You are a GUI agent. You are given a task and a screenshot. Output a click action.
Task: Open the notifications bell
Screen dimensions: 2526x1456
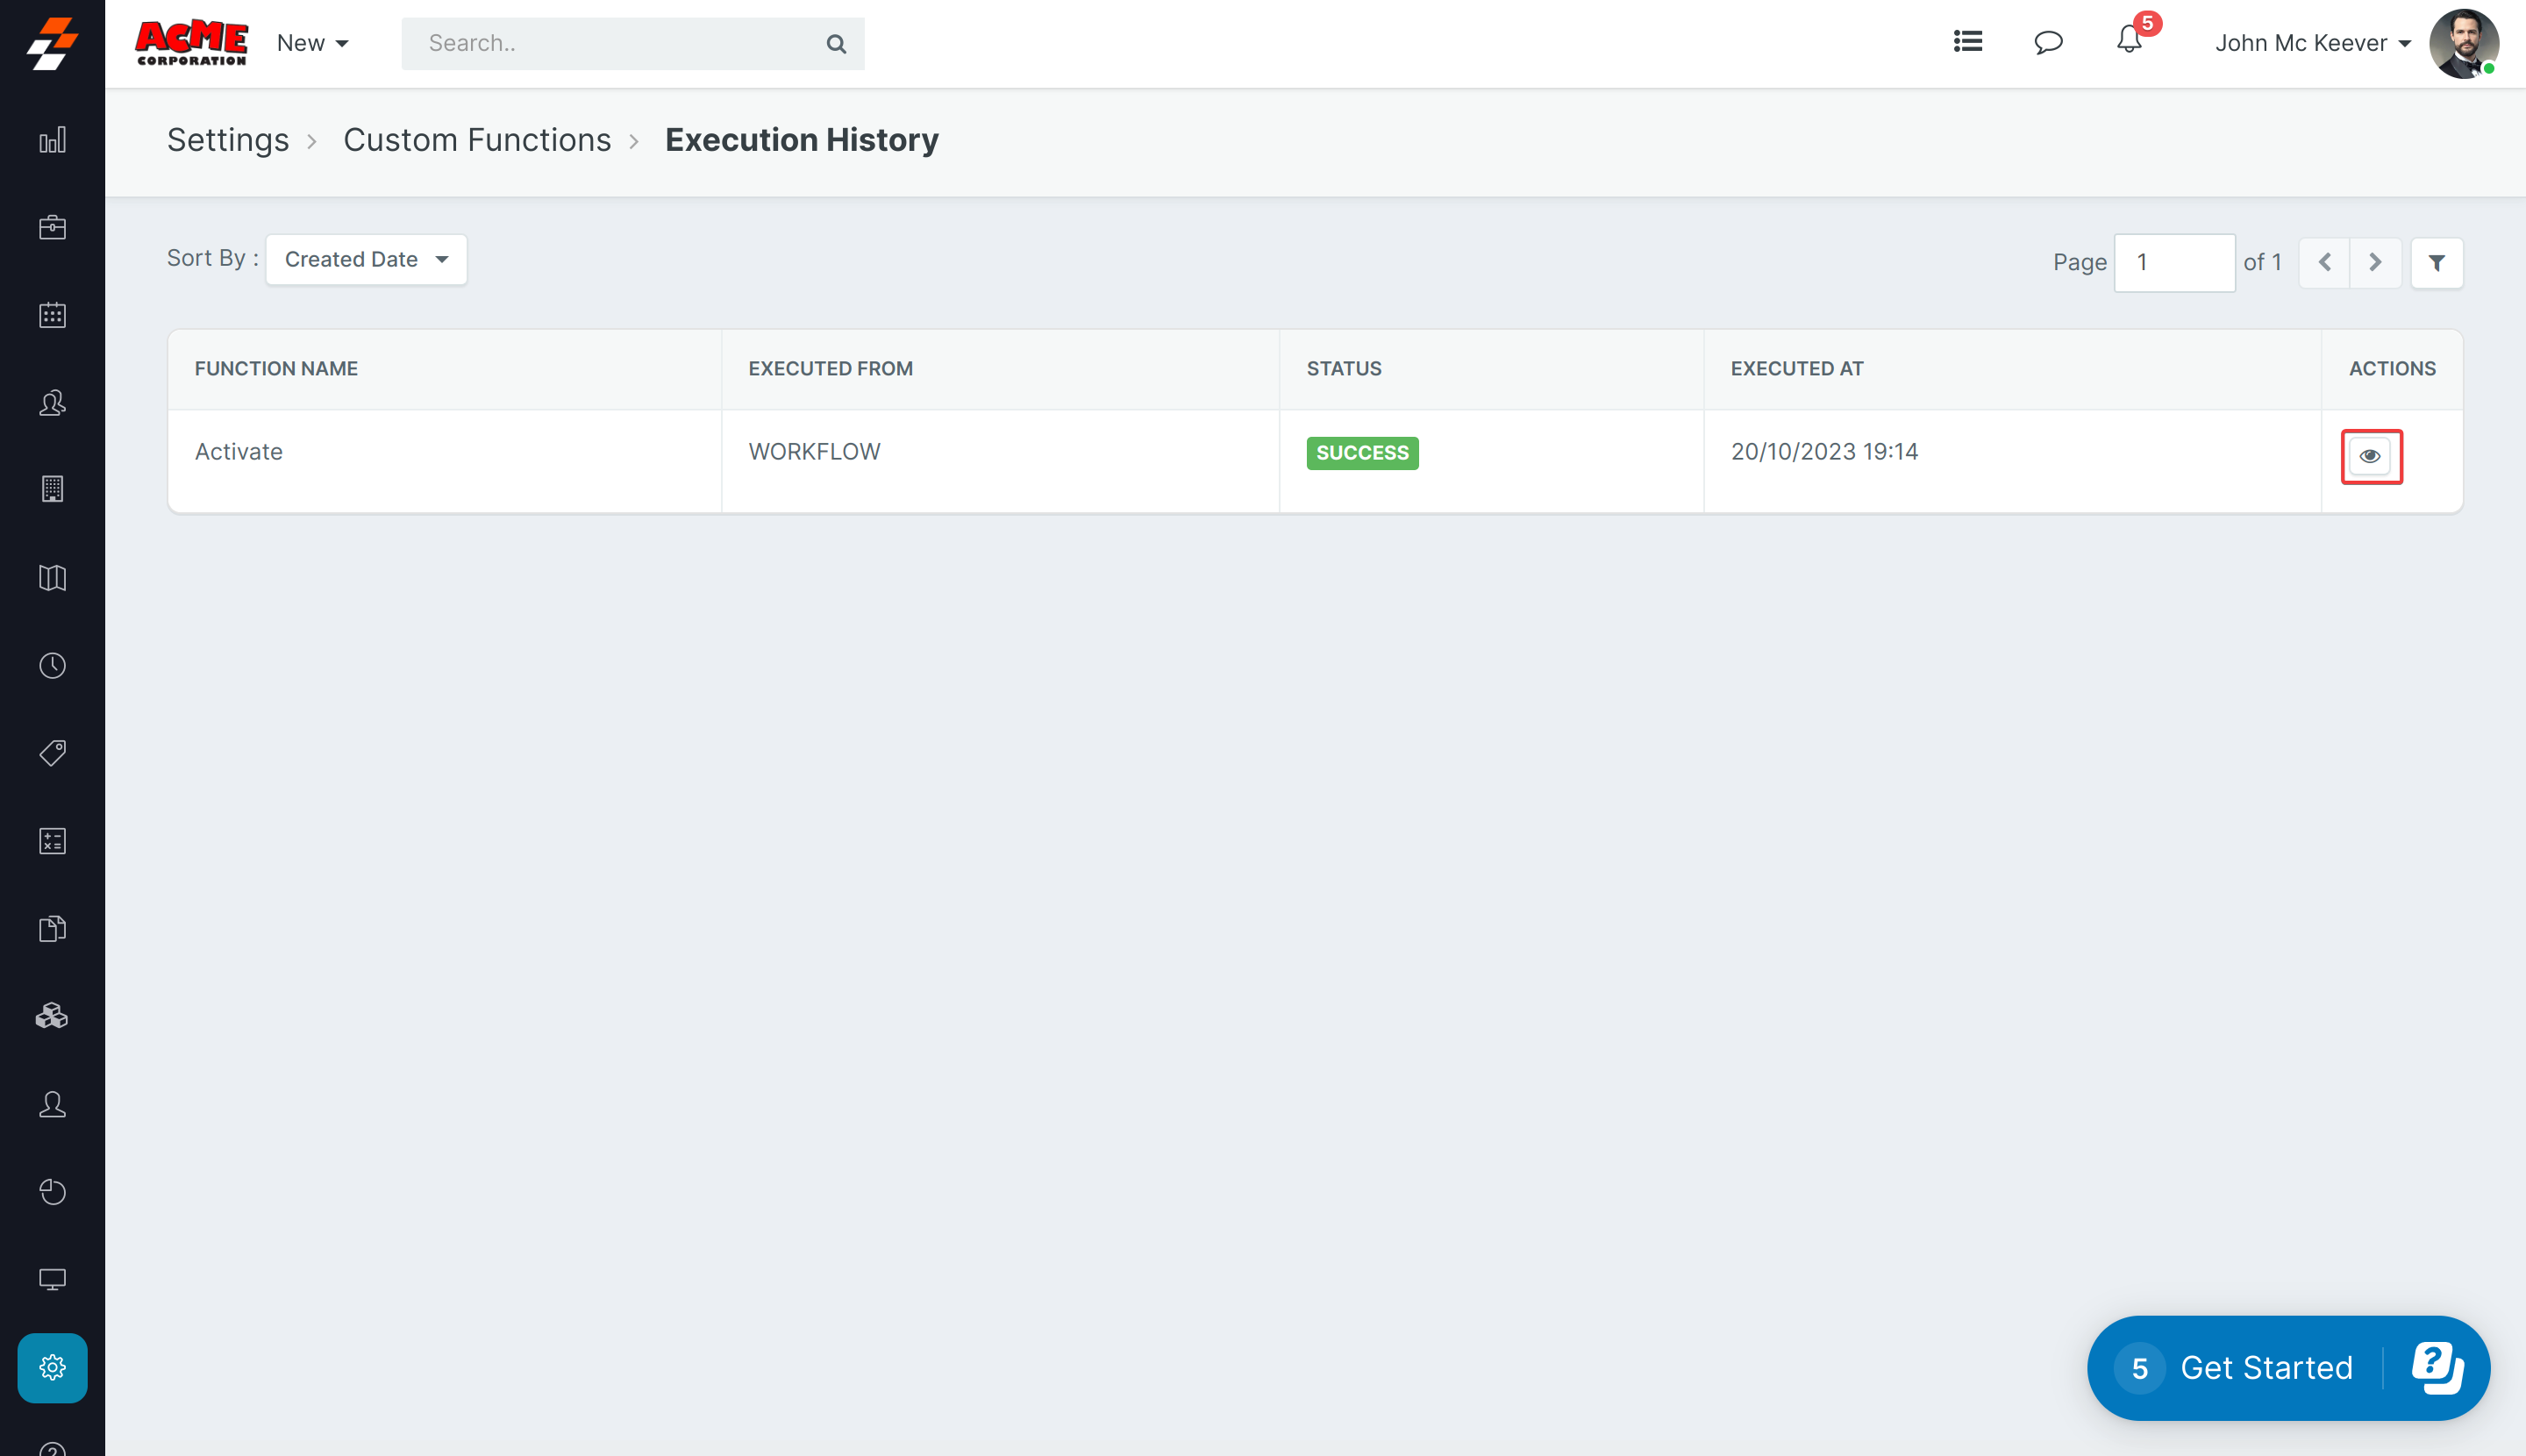[2128, 42]
